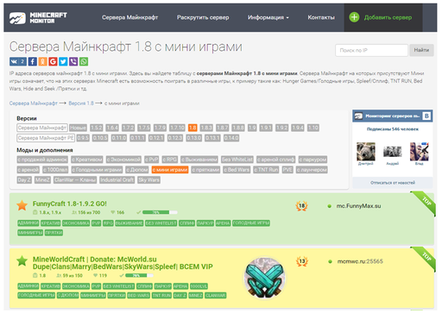Open the Контакты menu item
Image resolution: width=442 pixels, height=313 pixels.
(321, 17)
